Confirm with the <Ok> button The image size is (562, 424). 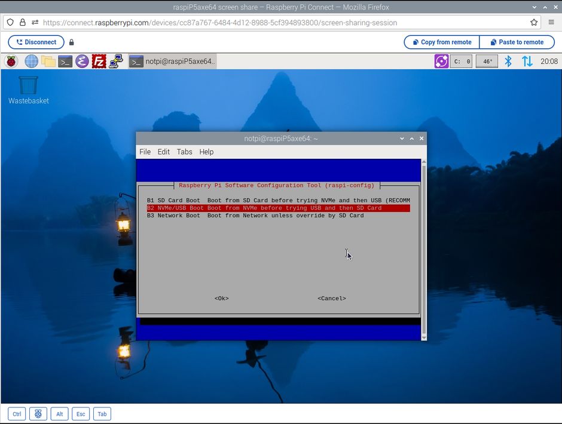point(221,299)
